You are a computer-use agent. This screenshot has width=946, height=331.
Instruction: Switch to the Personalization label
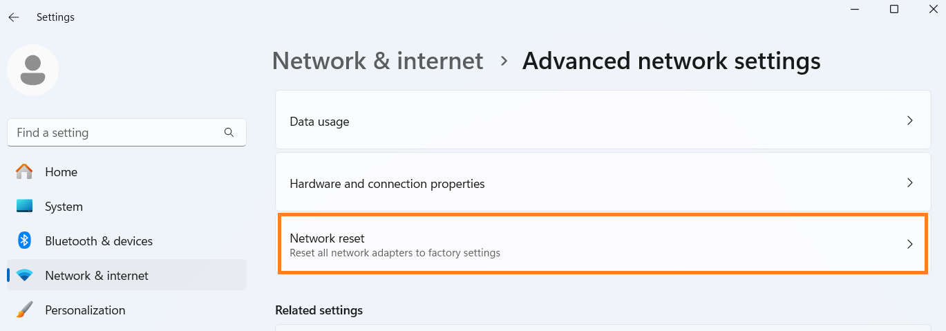click(85, 310)
